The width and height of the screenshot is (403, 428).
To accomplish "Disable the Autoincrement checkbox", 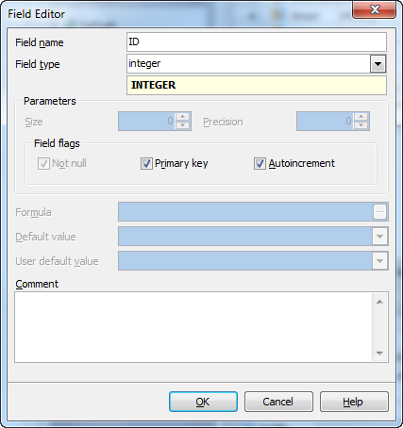I will pyautogui.click(x=260, y=163).
